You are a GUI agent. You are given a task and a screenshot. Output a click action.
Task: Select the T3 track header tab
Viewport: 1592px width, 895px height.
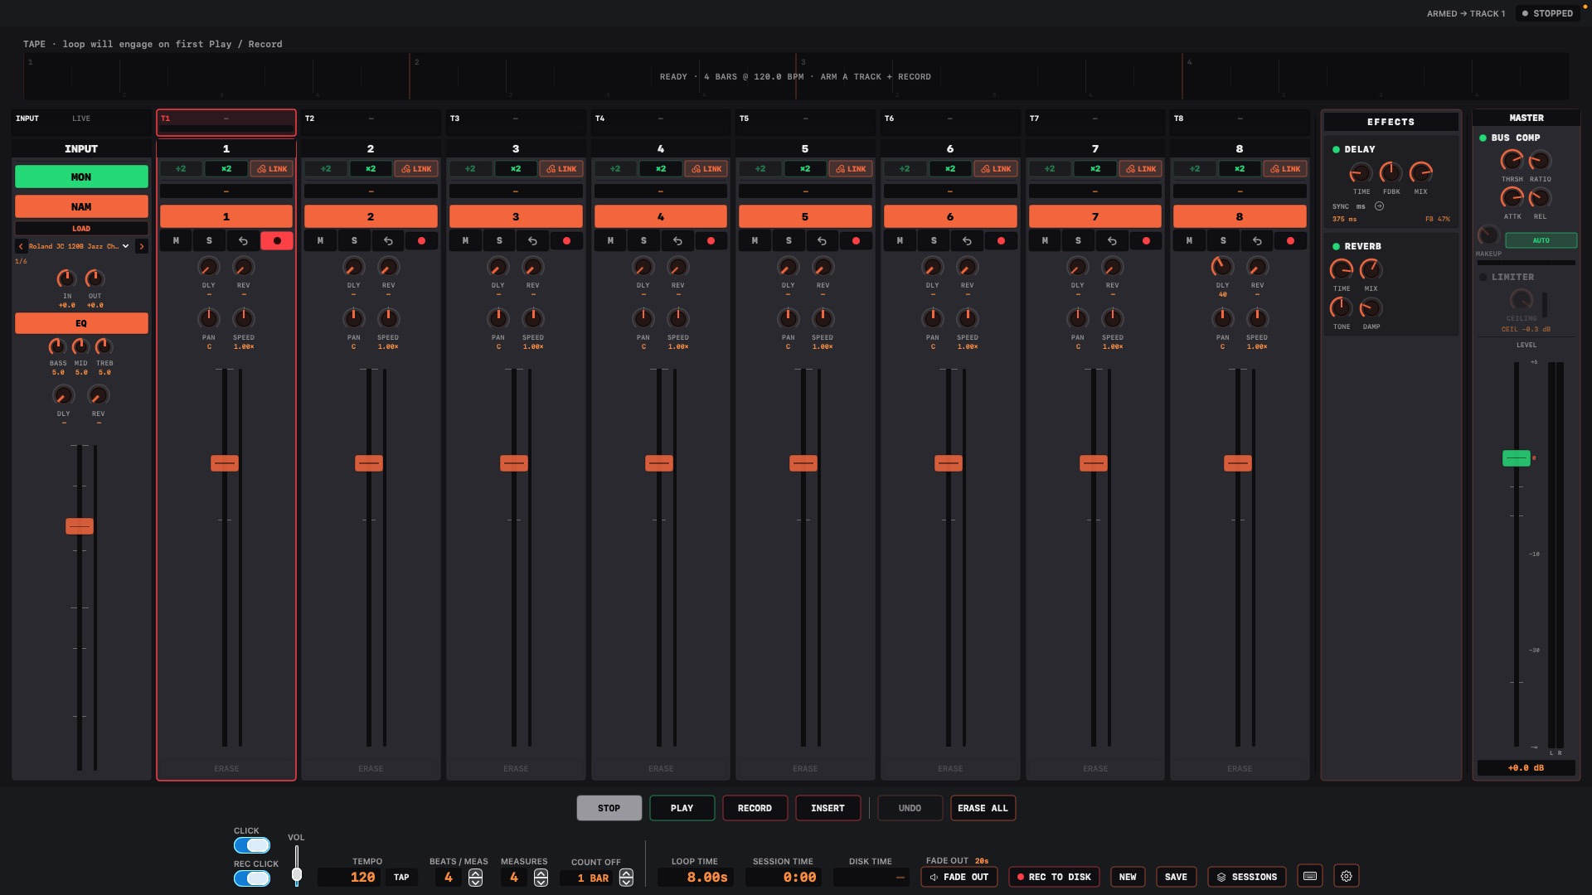516,122
